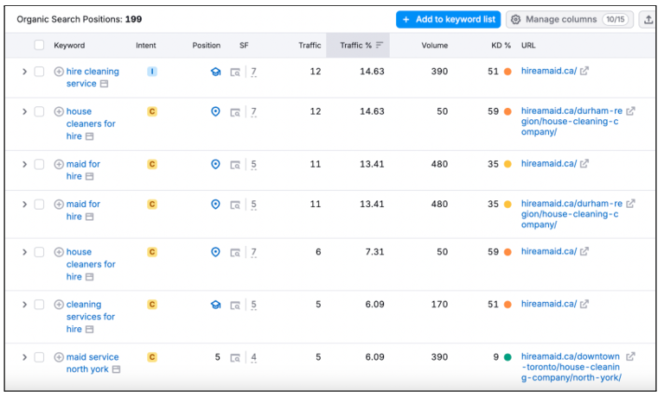
Task: Click the 'Add to keyword list' button
Action: (447, 19)
